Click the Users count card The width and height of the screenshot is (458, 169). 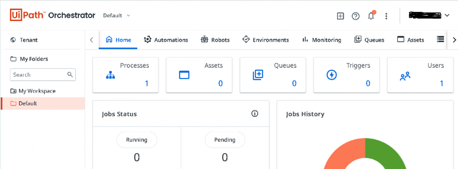[420, 75]
